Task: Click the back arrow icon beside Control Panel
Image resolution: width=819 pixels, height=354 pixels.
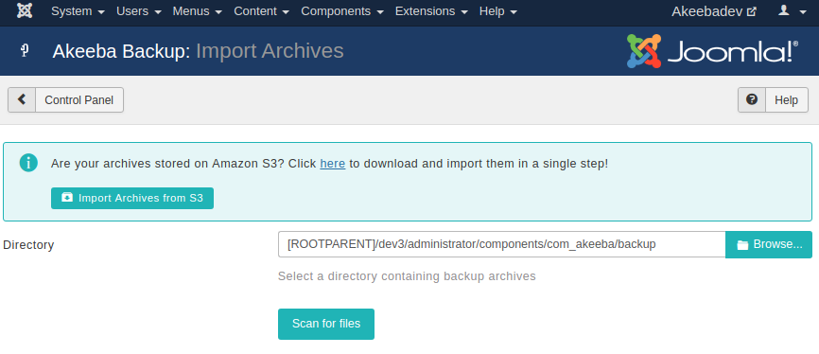Action: coord(22,99)
